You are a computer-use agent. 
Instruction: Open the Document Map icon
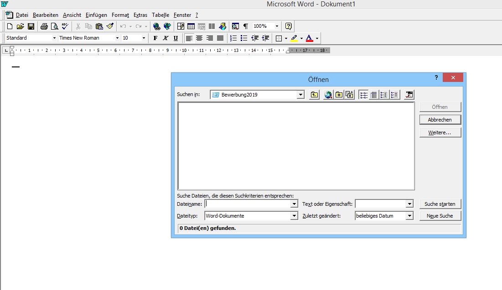coord(235,26)
